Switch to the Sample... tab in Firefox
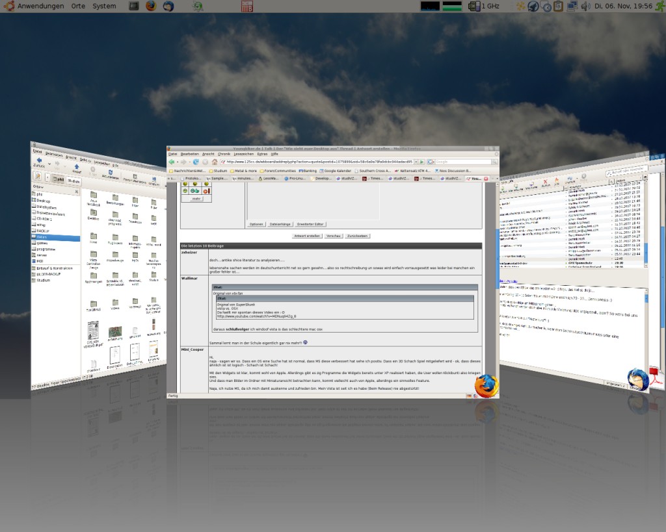This screenshot has width=666, height=532. 217,179
